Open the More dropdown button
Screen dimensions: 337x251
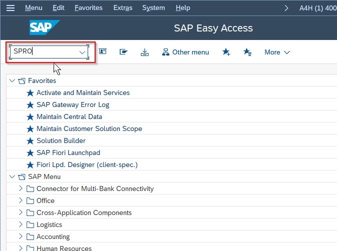(277, 52)
